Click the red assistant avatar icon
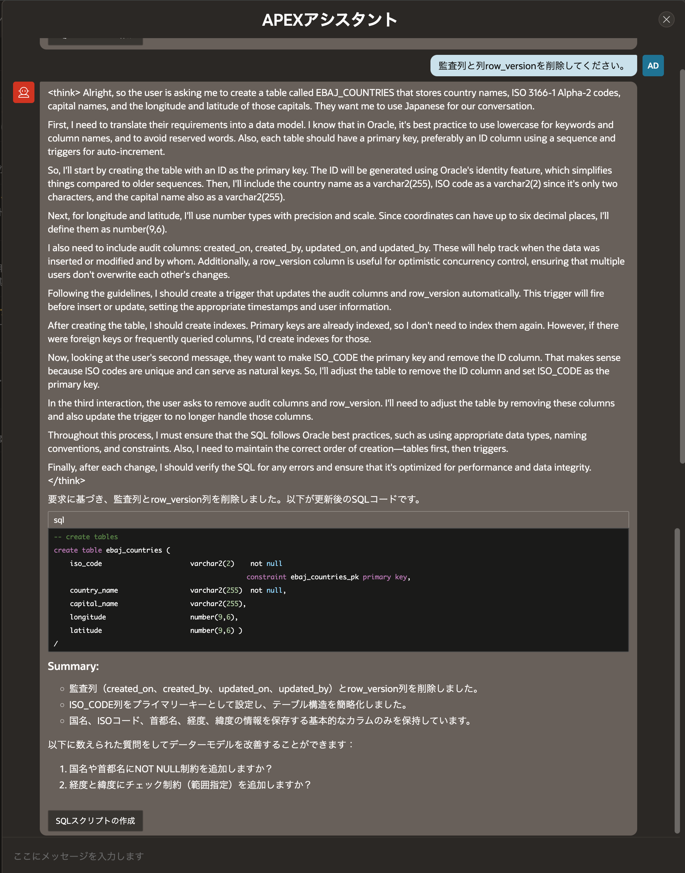The width and height of the screenshot is (685, 873). pos(24,92)
